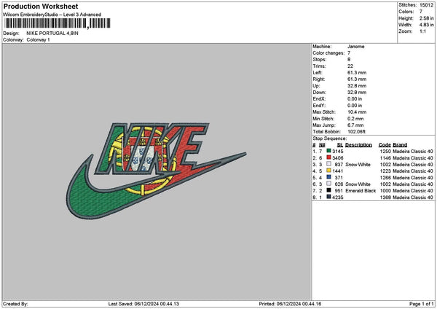Click the design name NIKE PORTUGAL 4,8IN
Image resolution: width=437 pixels, height=309 pixels.
tap(52, 34)
